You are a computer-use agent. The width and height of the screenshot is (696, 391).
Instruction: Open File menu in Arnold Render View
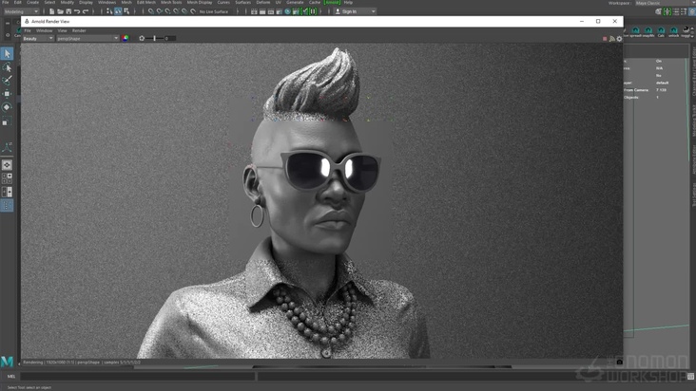(x=28, y=30)
